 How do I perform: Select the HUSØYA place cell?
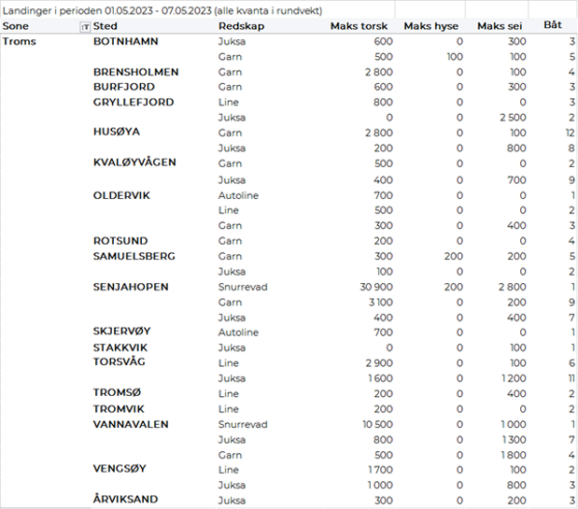(x=117, y=133)
